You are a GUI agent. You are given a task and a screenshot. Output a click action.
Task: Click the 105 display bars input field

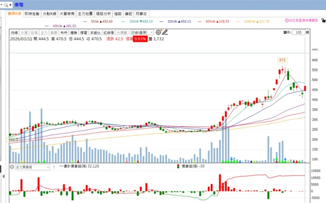coord(299,32)
